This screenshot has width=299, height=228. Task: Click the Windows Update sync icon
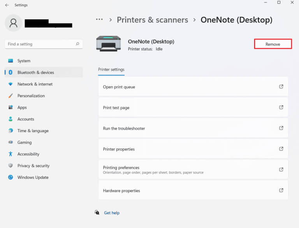click(x=11, y=177)
